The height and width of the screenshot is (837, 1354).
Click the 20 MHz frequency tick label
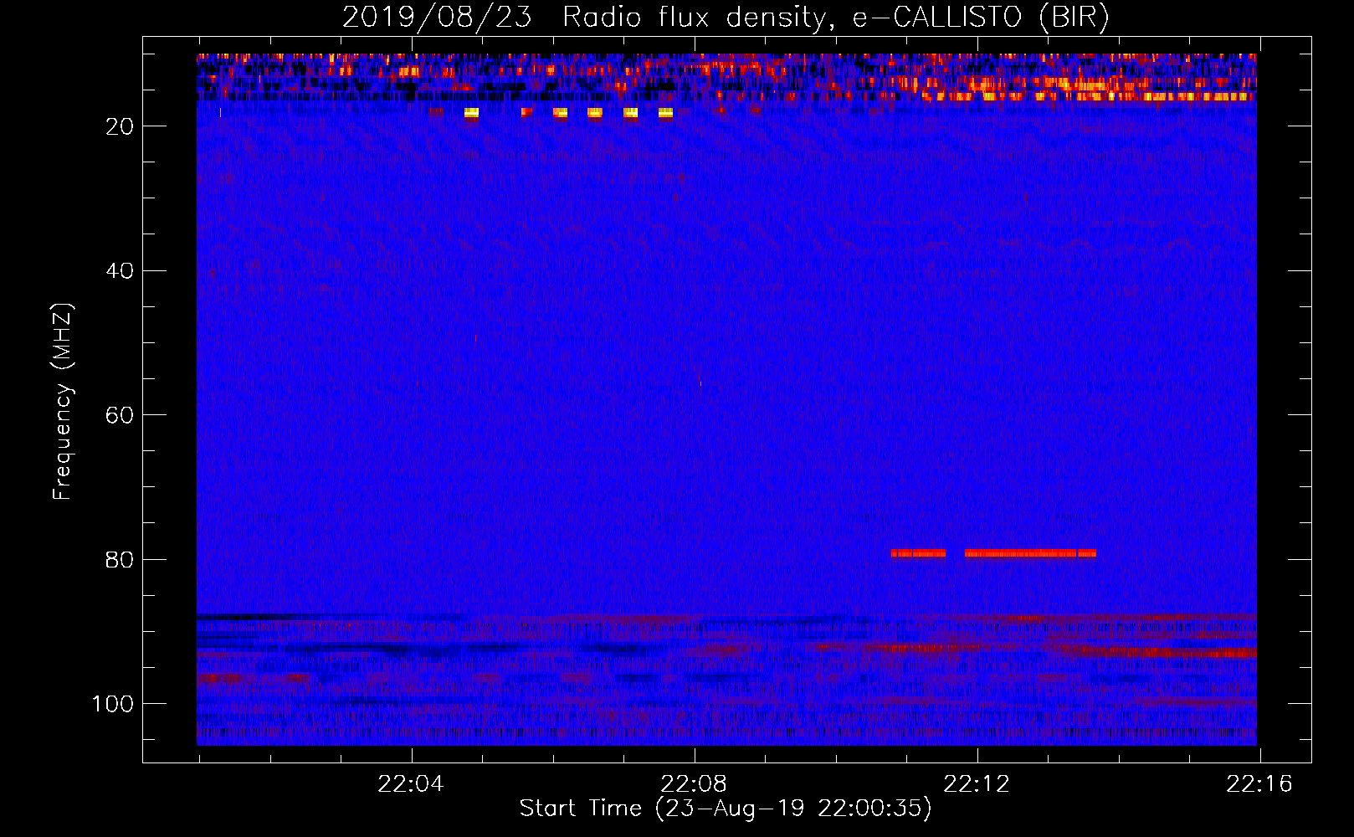pos(120,126)
